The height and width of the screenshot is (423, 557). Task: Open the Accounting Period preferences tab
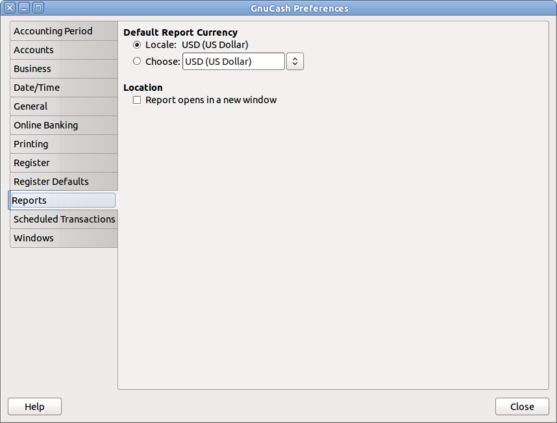tap(64, 31)
